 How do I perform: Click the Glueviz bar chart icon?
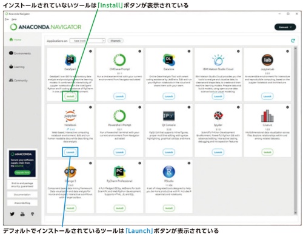267,116
